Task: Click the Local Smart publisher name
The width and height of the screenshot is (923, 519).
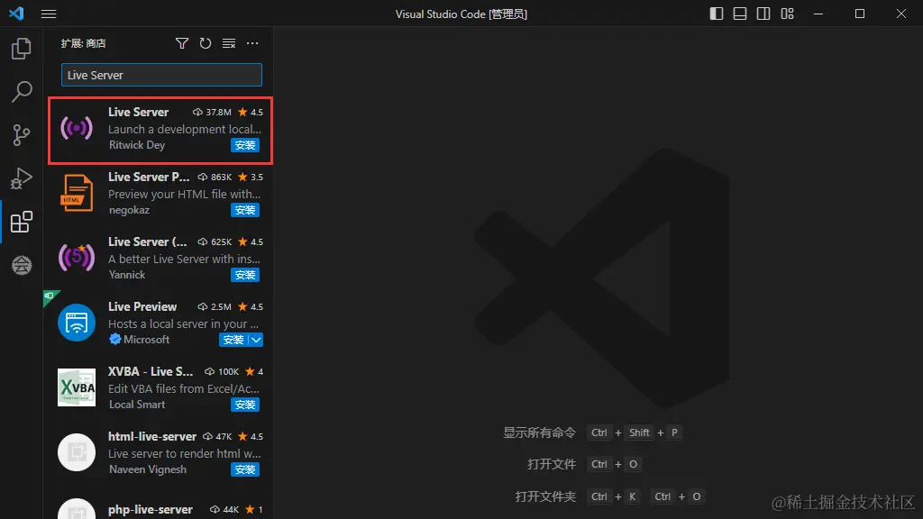Action: (137, 405)
